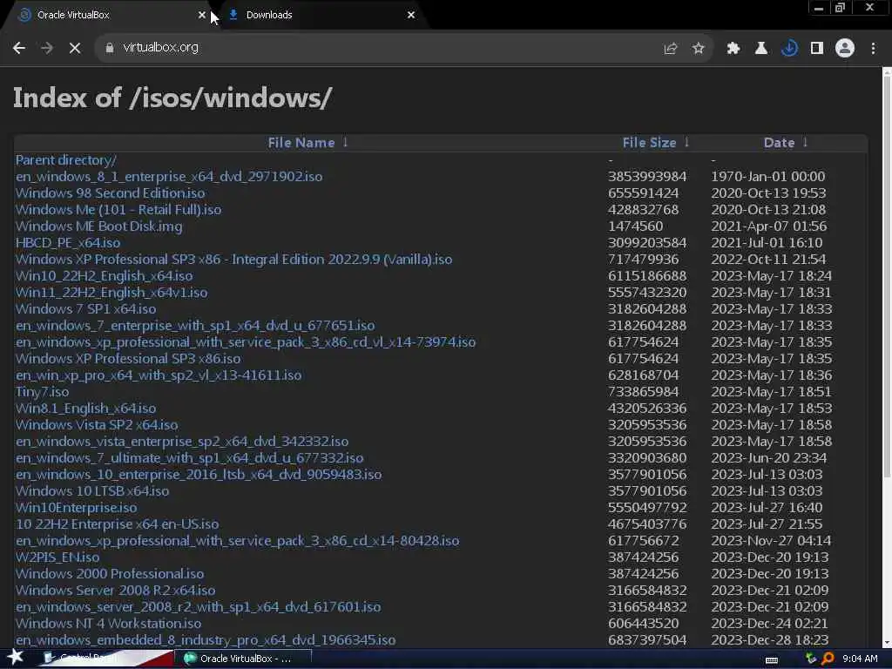892x669 pixels.
Task: Open the Chrome three-dot menu
Action: [873, 49]
